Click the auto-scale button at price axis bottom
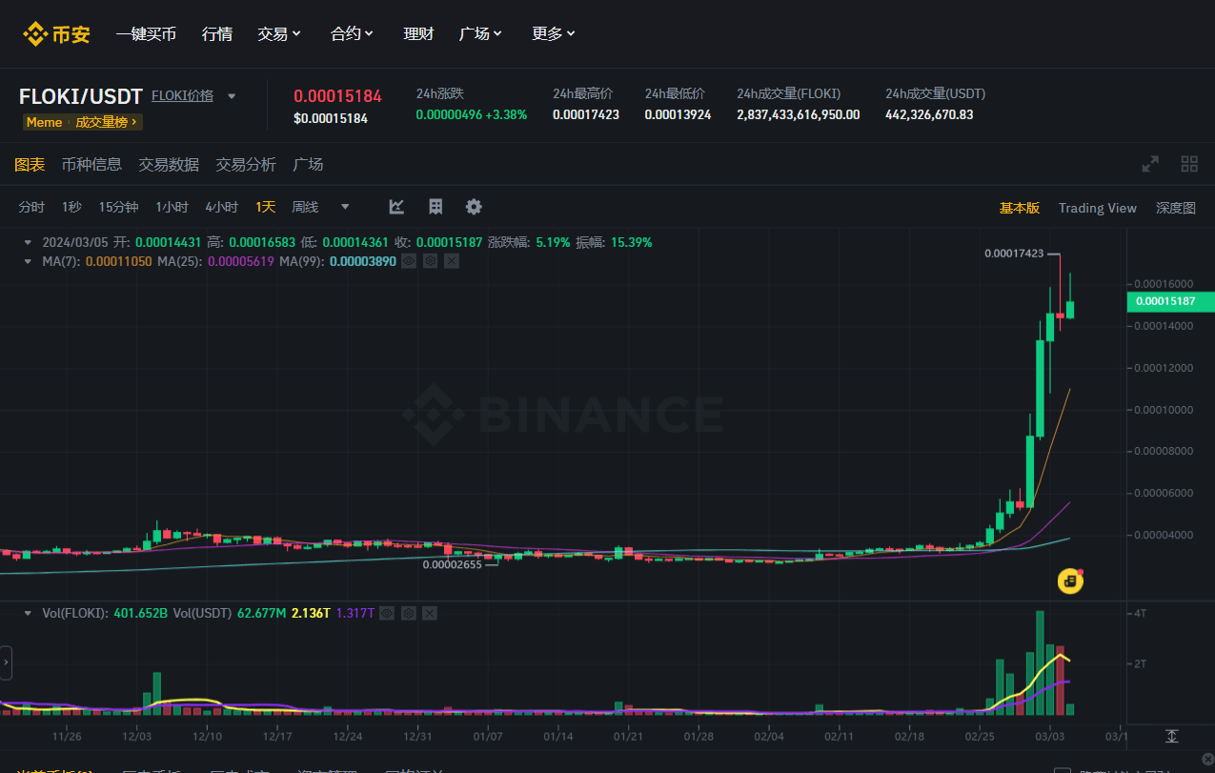 pos(1171,737)
